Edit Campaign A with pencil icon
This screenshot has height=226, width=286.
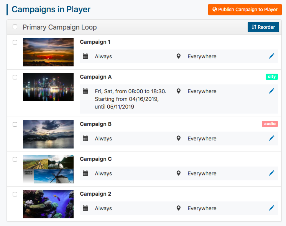271,91
